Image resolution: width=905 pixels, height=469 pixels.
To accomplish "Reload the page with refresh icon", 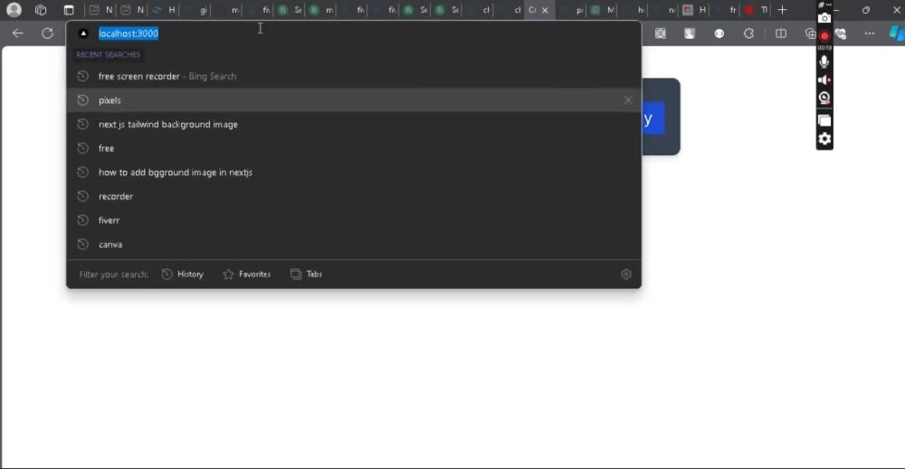I will click(x=47, y=33).
